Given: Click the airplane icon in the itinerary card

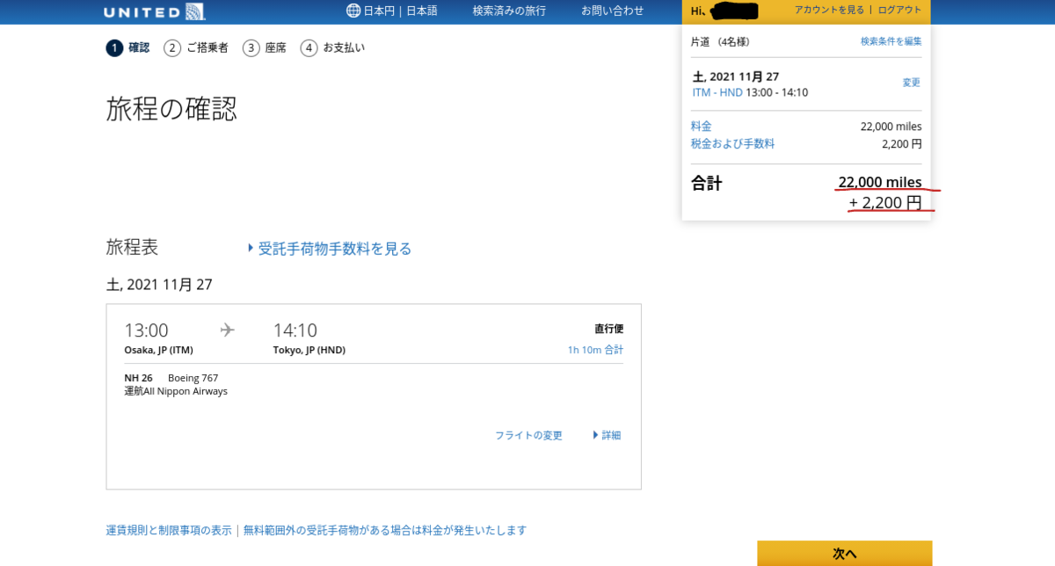Looking at the screenshot, I should click(x=227, y=329).
